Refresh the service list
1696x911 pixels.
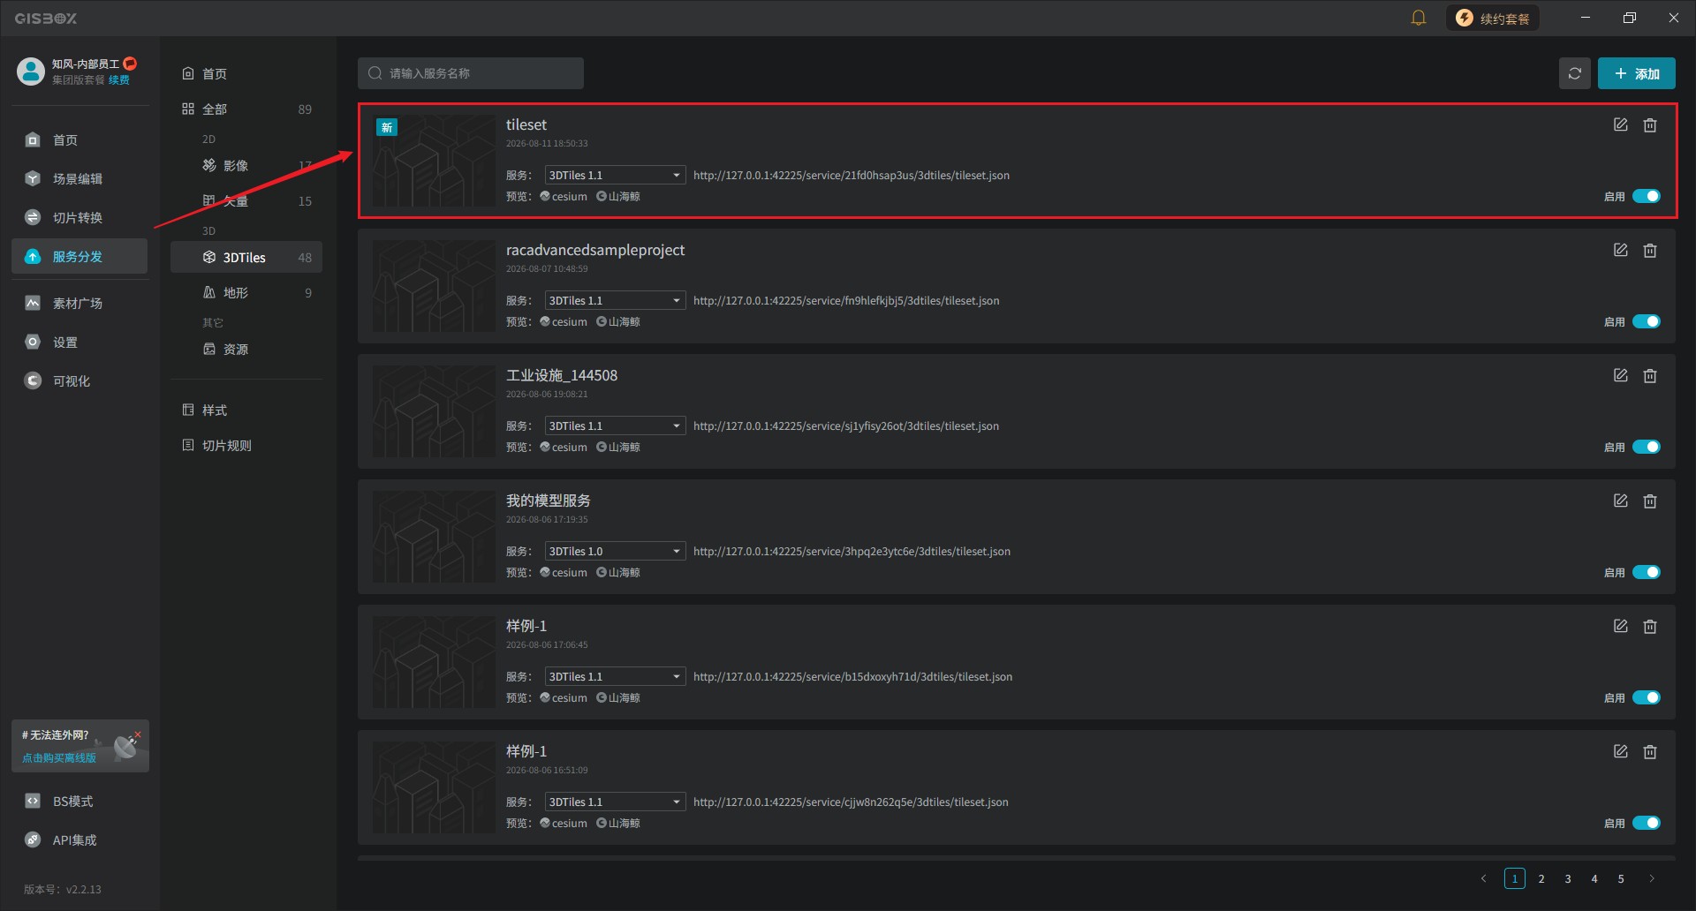click(x=1574, y=73)
